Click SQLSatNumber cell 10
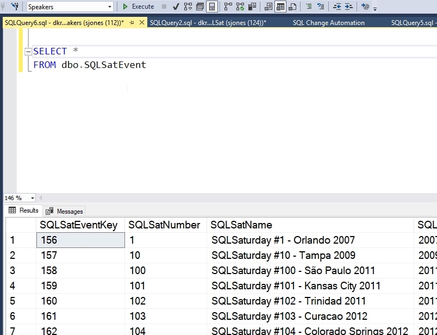This screenshot has height=335, width=437. [166, 255]
